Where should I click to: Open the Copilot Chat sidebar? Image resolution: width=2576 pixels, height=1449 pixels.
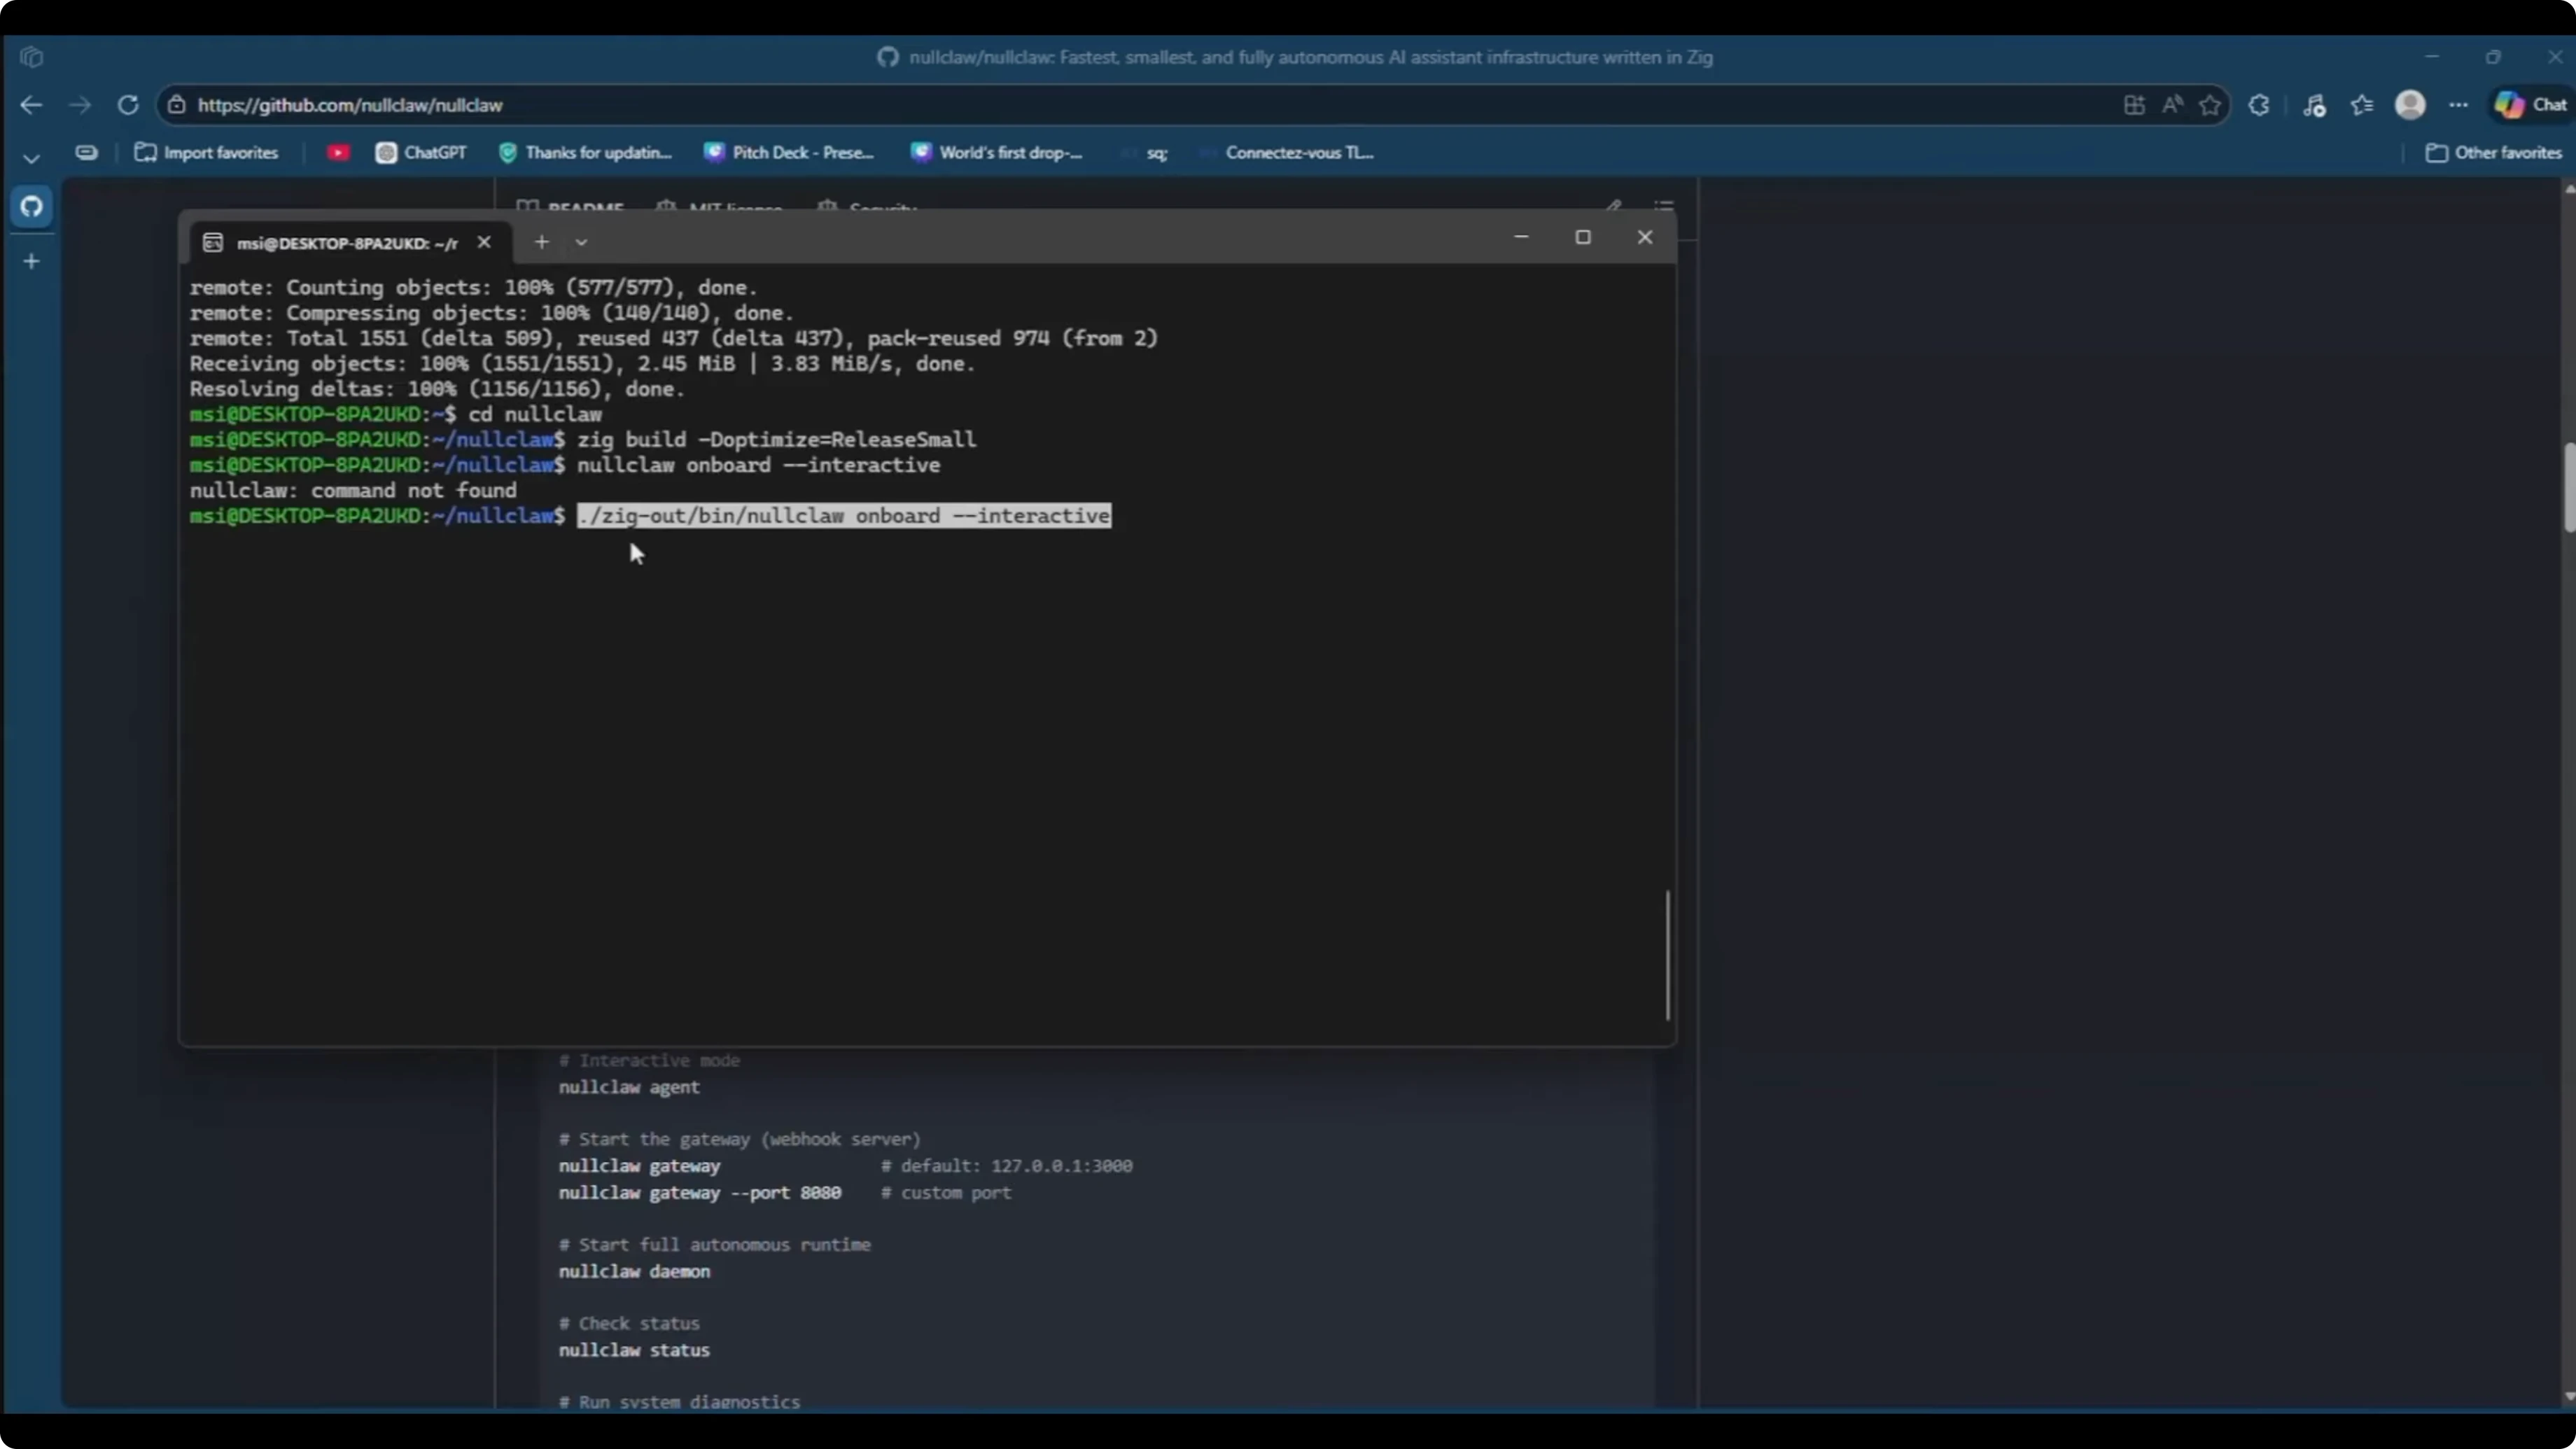tap(2527, 105)
